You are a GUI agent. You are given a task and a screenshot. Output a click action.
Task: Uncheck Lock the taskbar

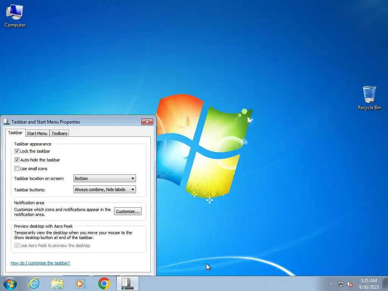point(17,151)
